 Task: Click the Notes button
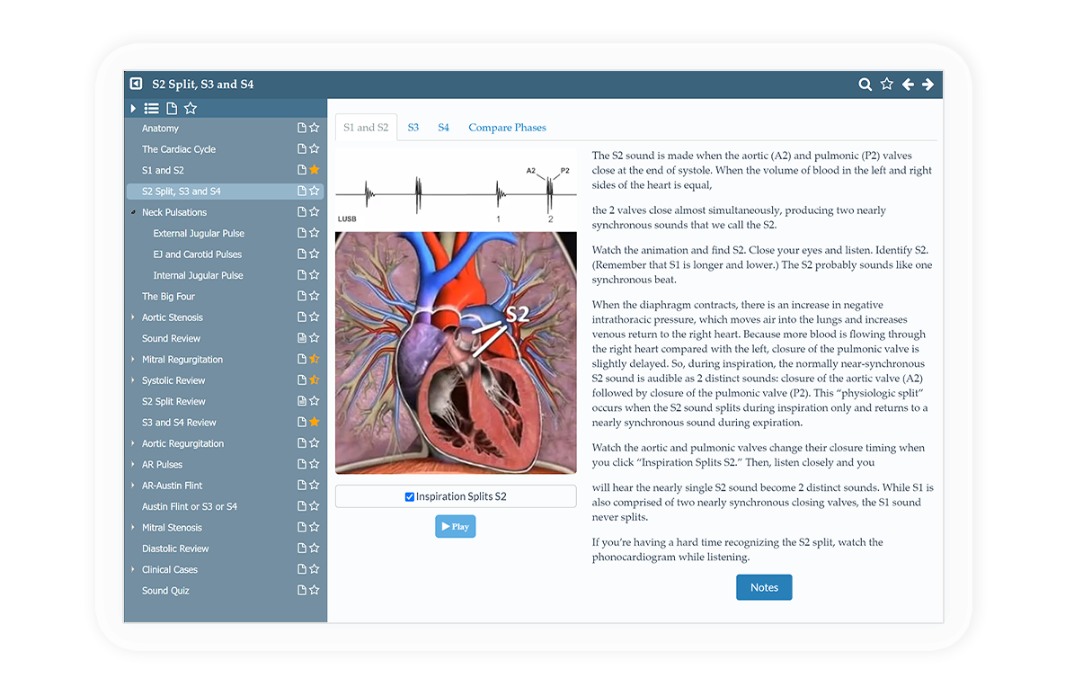[x=764, y=587]
